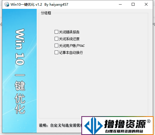Enable the 关闭错误报告 checkbox
This screenshot has height=135, width=155.
pos(56,32)
